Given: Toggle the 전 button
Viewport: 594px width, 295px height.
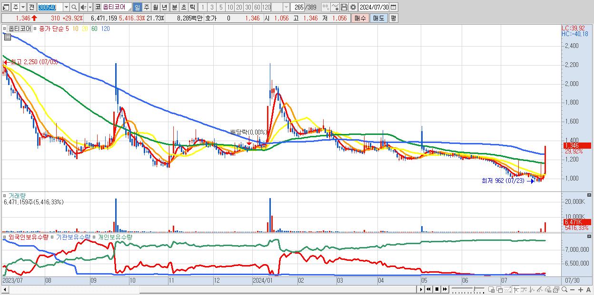Looking at the screenshot, I should [31, 8].
